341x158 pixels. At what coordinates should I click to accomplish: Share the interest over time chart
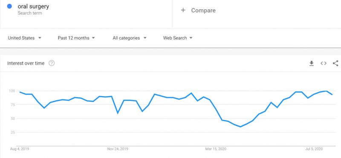(335, 63)
